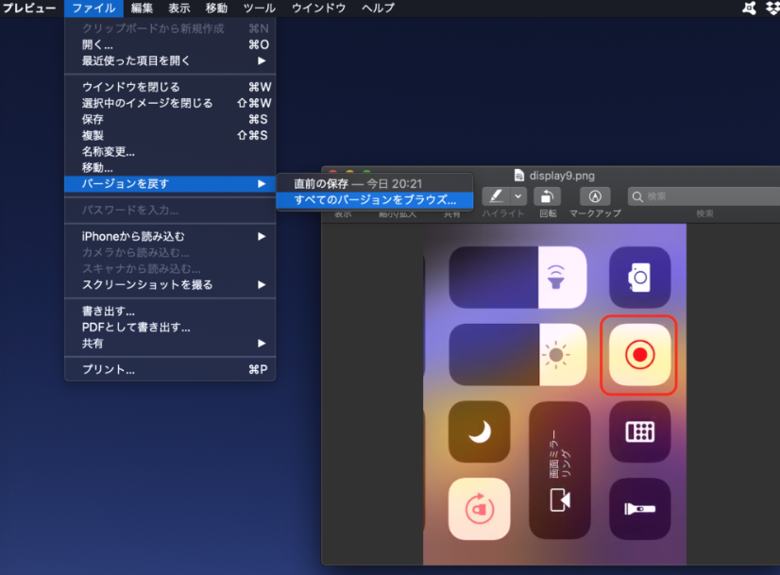Close the open ファイル menu

(93, 8)
